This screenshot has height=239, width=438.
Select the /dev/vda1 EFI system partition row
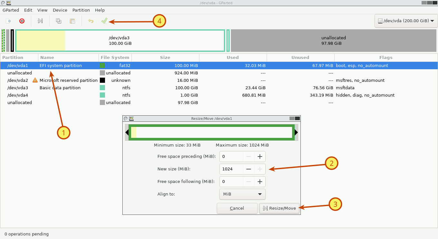pyautogui.click(x=219, y=65)
